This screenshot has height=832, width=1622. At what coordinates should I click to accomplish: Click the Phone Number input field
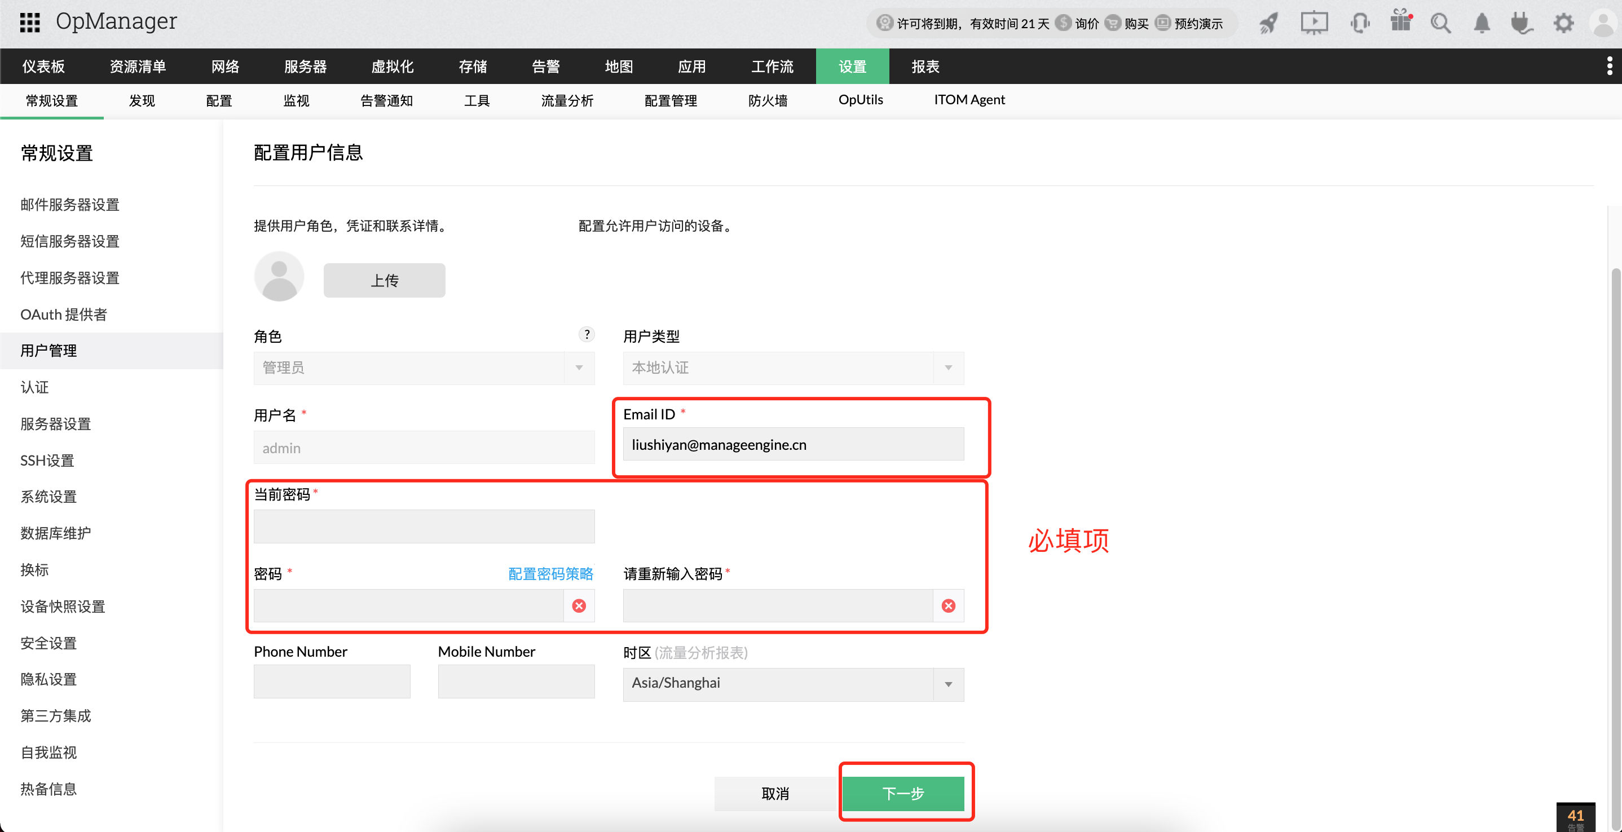point(332,681)
